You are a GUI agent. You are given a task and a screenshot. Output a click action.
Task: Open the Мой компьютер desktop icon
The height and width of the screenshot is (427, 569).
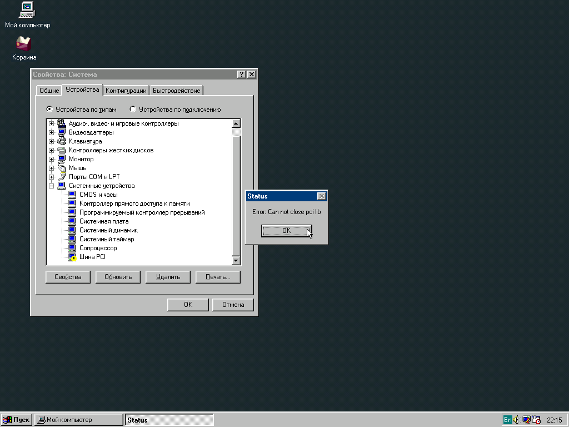coord(27,10)
